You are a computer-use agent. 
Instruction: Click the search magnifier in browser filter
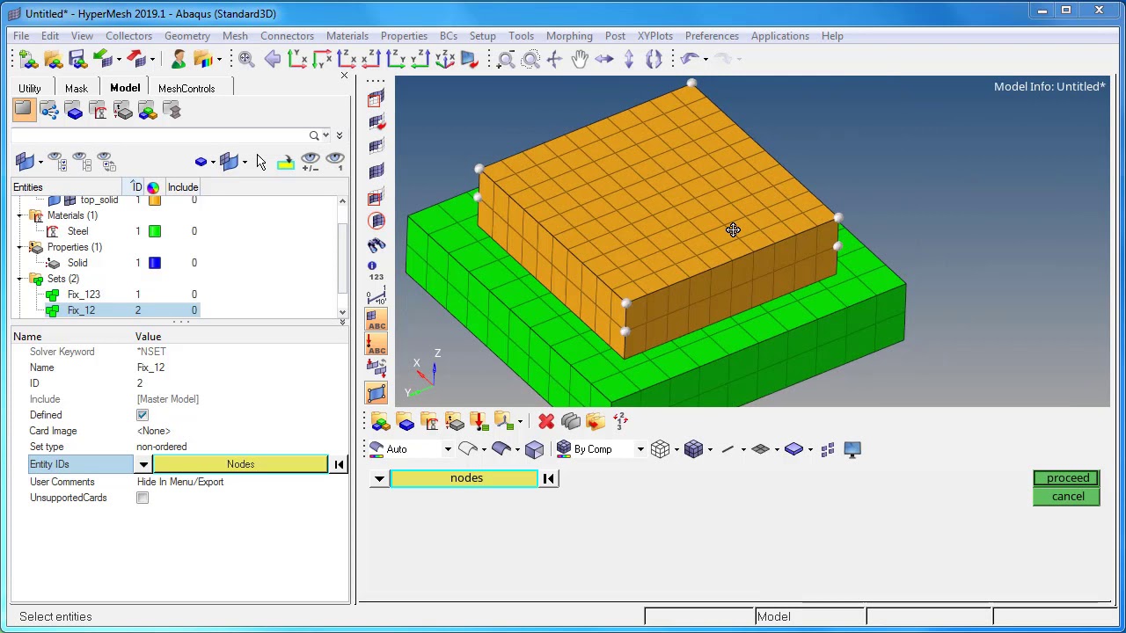(x=314, y=135)
